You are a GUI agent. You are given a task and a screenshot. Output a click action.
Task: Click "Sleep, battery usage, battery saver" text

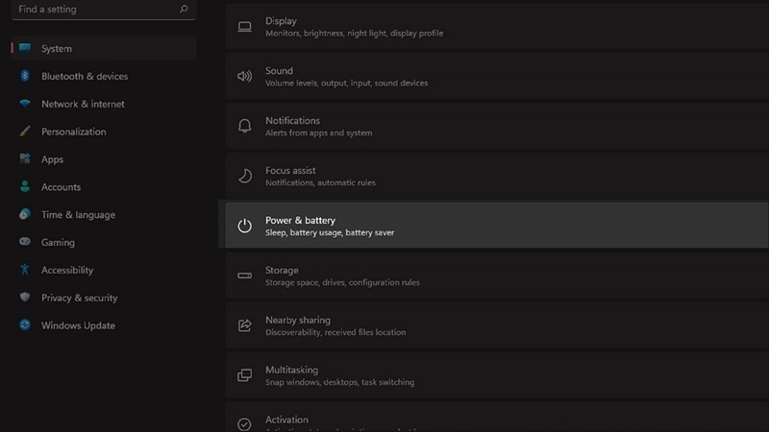tap(330, 232)
